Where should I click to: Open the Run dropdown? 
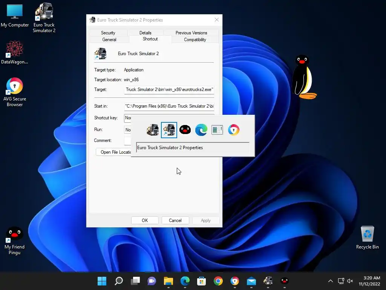(x=127, y=130)
